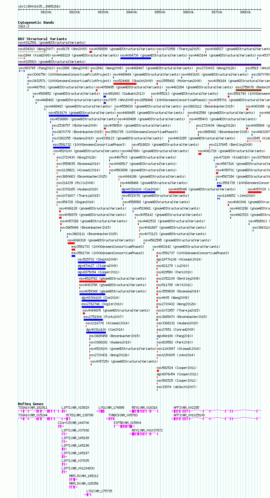The image size is (270, 498).
Task: Select the blue bar under dgv4030n100
Action: pos(94,300)
